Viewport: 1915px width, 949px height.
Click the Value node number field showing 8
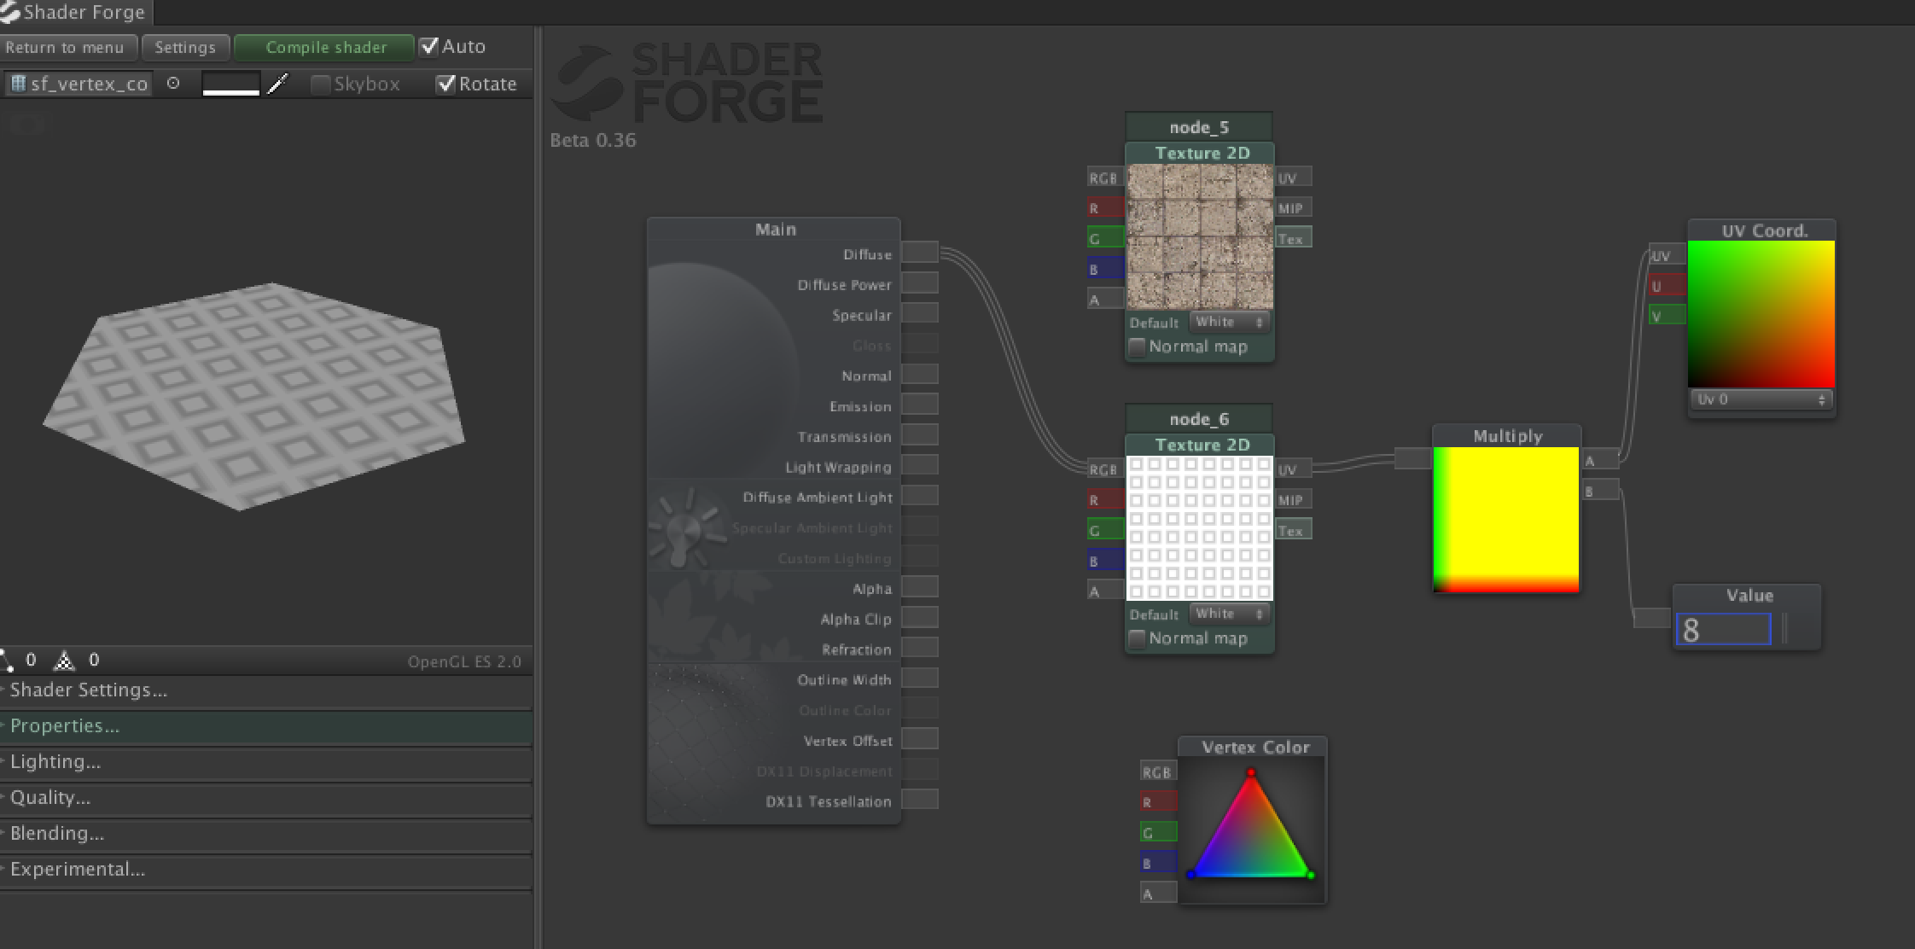pos(1722,630)
